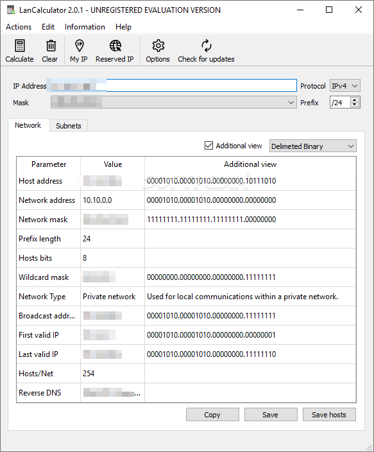Screen dimensions: 374x452
Task: Click the Network Type description text
Action: [242, 297]
